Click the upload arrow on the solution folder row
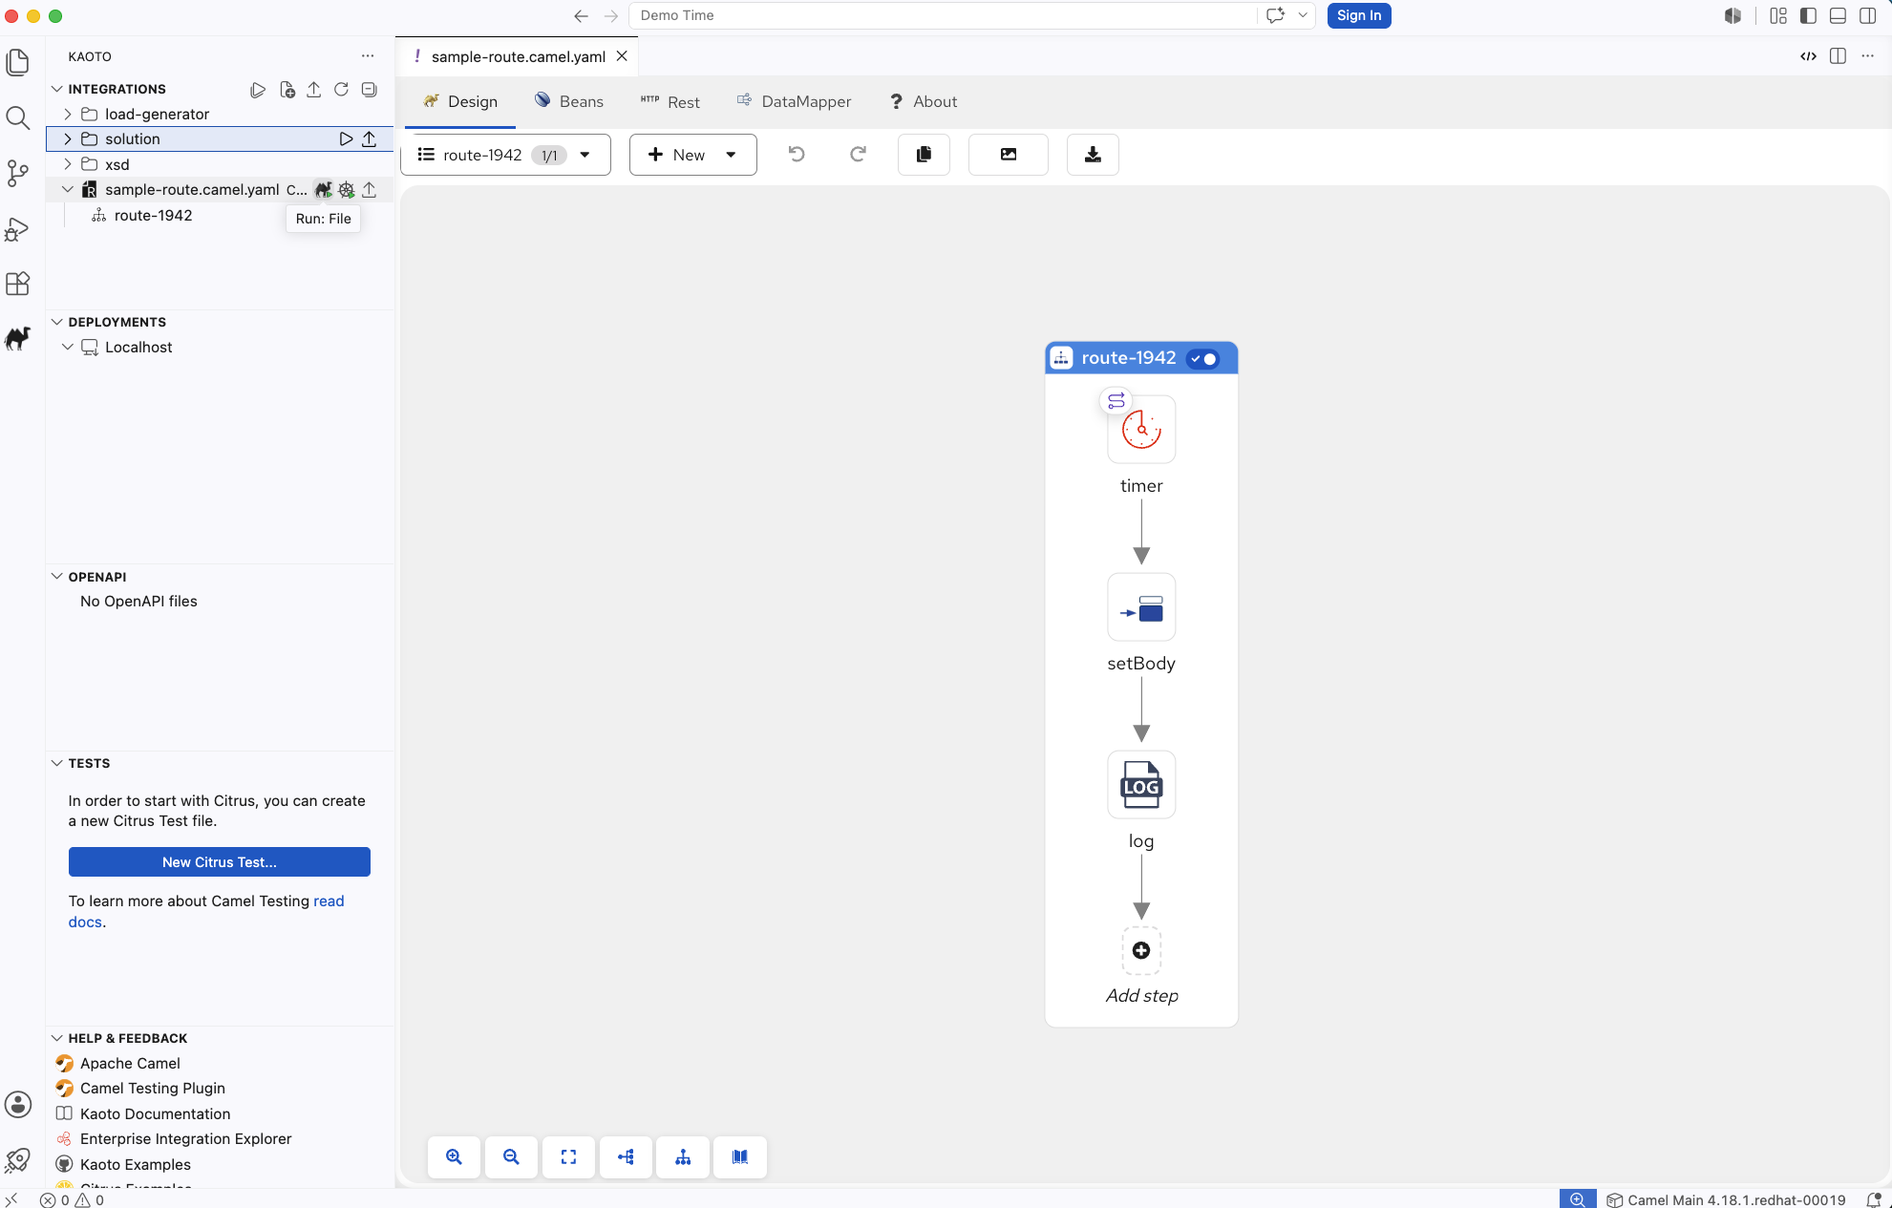This screenshot has width=1892, height=1208. pos(370,139)
